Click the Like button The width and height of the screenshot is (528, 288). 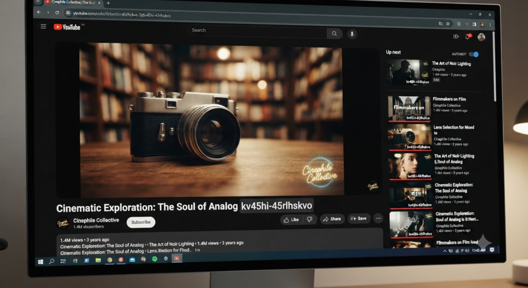tap(292, 219)
